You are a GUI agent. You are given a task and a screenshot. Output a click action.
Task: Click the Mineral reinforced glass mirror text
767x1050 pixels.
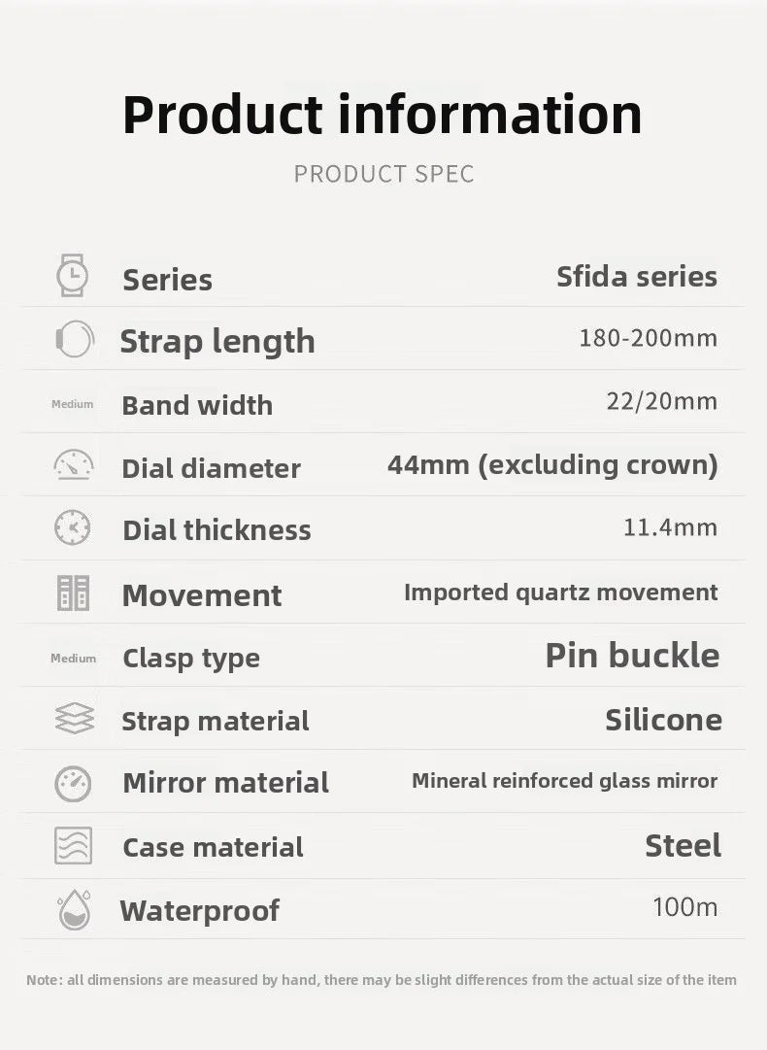point(564,781)
